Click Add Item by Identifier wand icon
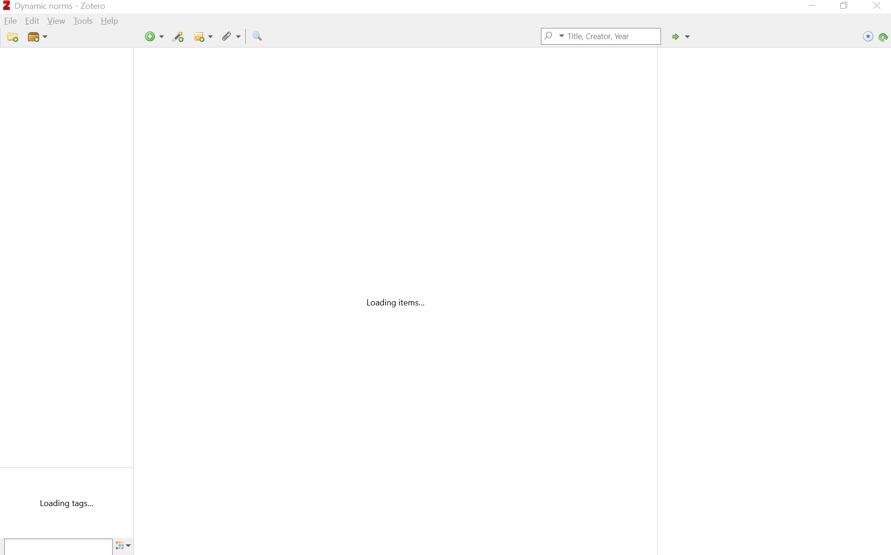 [x=178, y=37]
